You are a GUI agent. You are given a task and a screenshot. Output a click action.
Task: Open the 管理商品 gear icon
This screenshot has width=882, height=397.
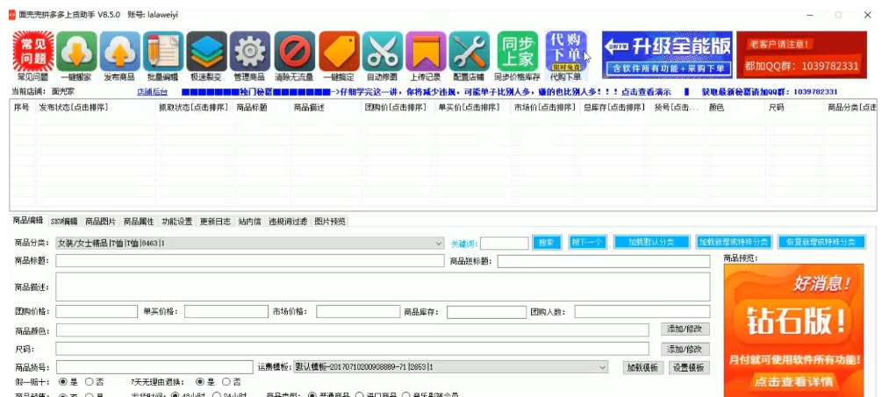(x=250, y=52)
